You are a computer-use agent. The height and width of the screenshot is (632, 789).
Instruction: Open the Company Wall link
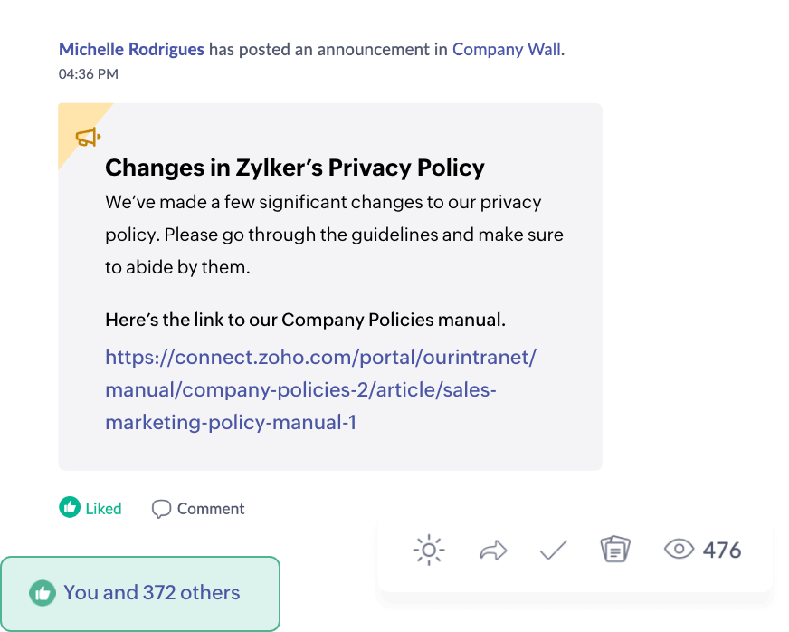coord(507,50)
